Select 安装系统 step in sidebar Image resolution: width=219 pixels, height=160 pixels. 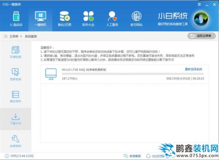pos(16,141)
